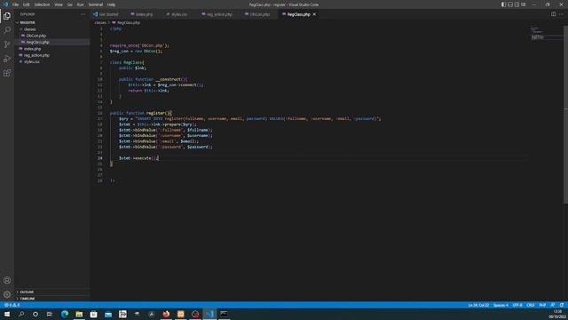The height and width of the screenshot is (320, 568).
Task: Open File Explorer from the taskbar
Action: coord(79,314)
